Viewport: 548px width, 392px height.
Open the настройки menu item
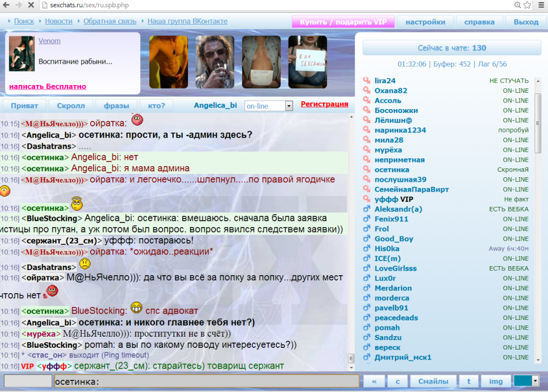point(425,22)
